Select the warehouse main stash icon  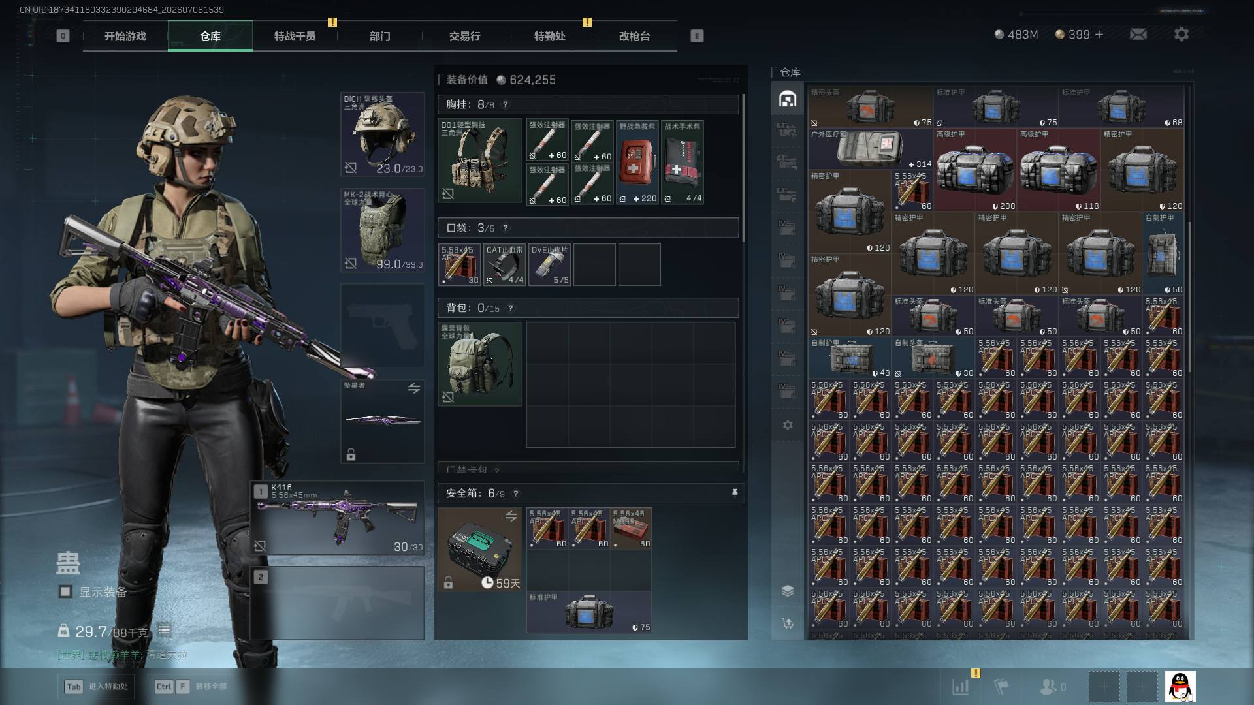click(788, 99)
